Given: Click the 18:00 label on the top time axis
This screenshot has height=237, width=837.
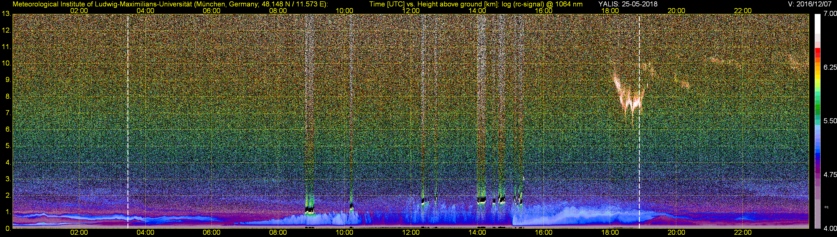Looking at the screenshot, I should tap(610, 11).
